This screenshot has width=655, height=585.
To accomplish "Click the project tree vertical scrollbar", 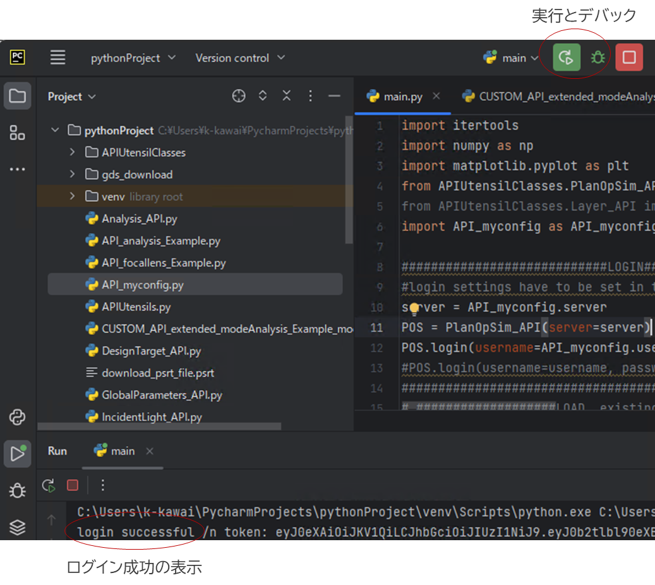I will pyautogui.click(x=349, y=179).
